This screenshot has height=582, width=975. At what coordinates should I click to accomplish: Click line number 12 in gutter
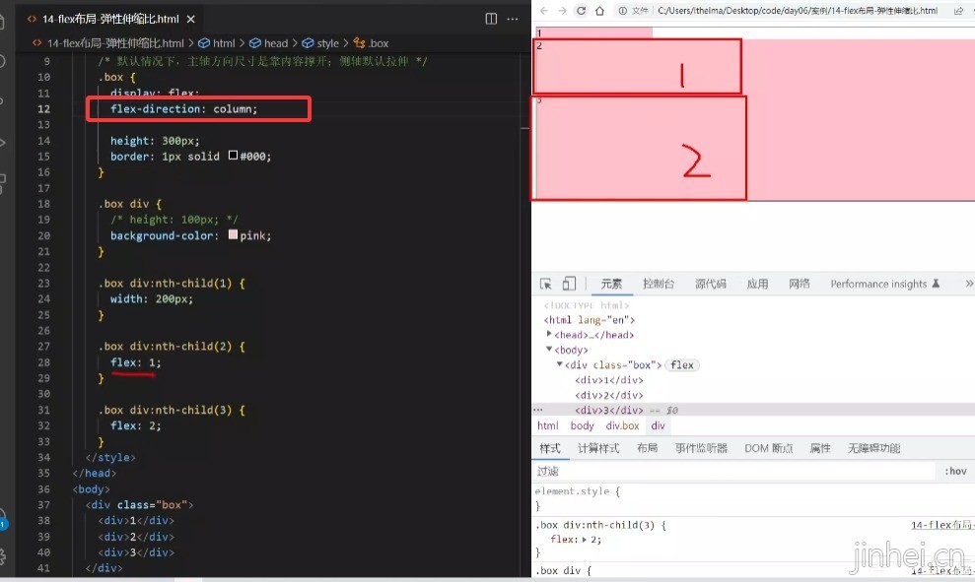(43, 108)
